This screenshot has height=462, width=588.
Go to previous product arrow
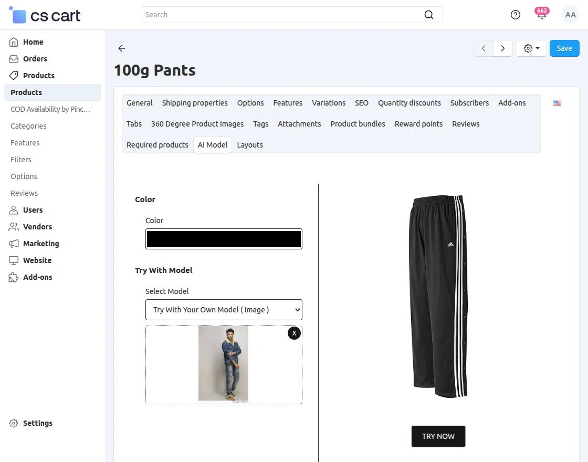(484, 48)
